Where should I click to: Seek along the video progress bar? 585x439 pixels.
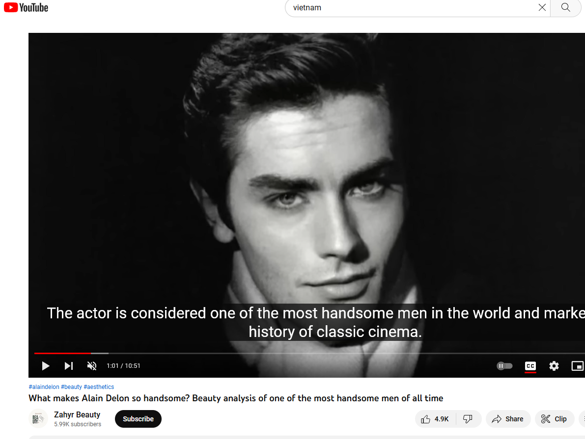tap(309, 353)
